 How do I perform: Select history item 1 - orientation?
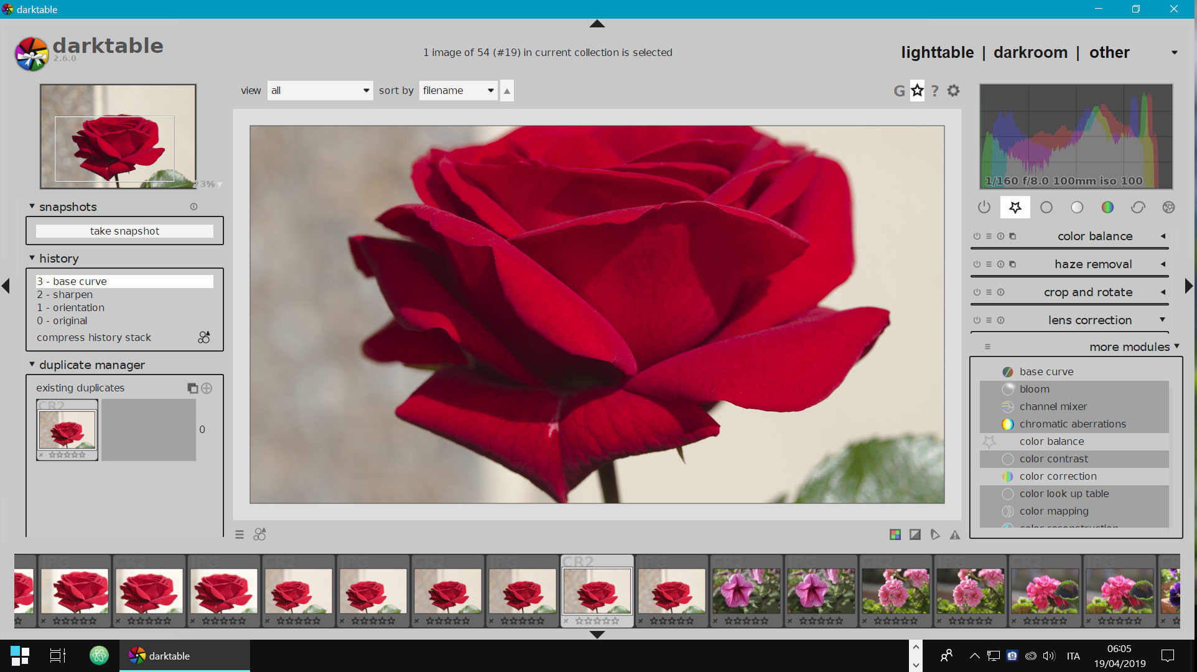pyautogui.click(x=124, y=307)
